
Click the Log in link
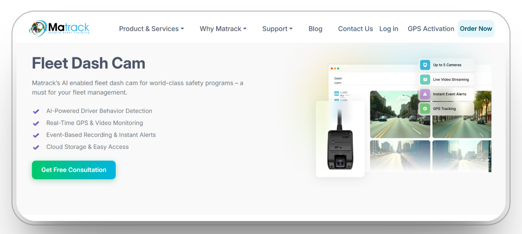click(388, 29)
